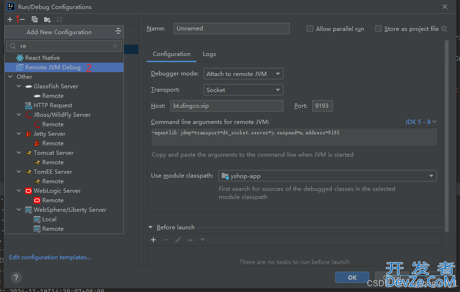Screen dimensions: 460x292
Task: Open the Transport dropdown
Action: coord(244,90)
